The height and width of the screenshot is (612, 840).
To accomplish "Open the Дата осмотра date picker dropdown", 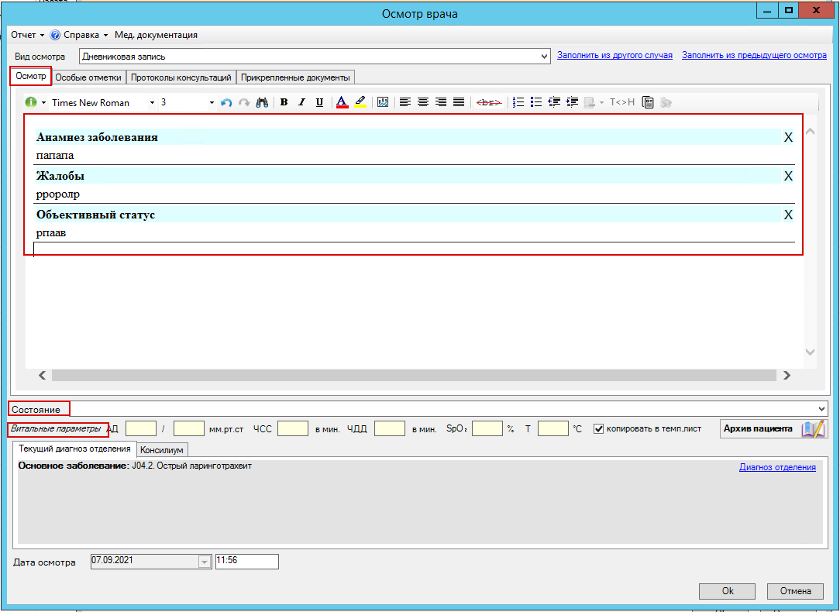I will pyautogui.click(x=204, y=562).
